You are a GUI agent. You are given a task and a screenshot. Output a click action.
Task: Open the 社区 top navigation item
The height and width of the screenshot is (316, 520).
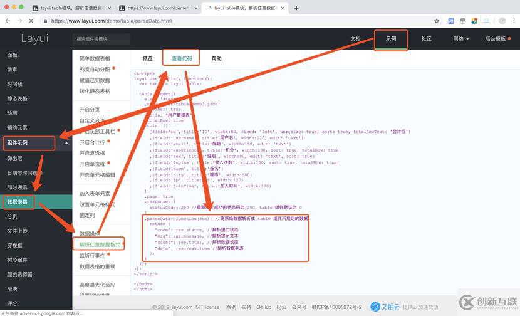pyautogui.click(x=427, y=38)
